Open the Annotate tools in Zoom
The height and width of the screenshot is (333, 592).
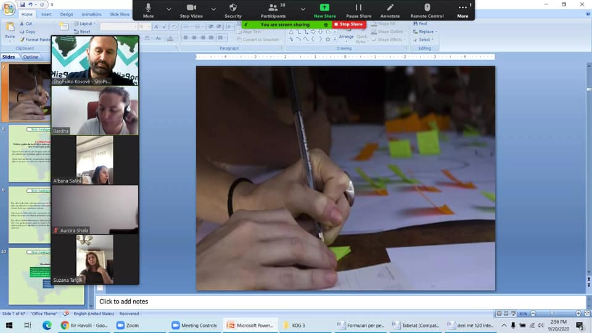[390, 10]
